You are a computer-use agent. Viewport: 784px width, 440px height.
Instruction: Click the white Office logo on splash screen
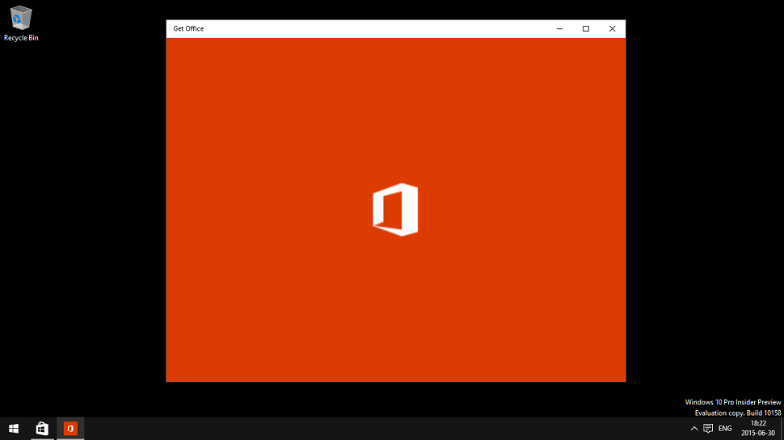click(x=395, y=210)
